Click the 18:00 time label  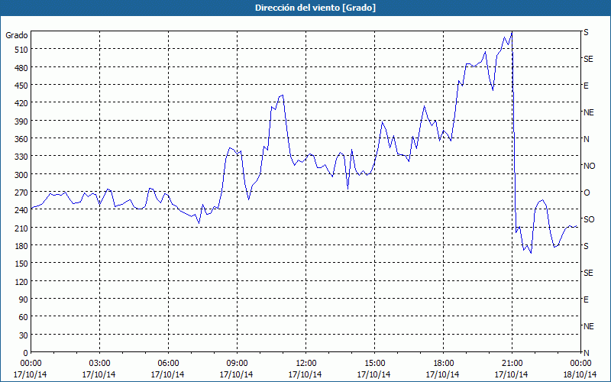[444, 364]
